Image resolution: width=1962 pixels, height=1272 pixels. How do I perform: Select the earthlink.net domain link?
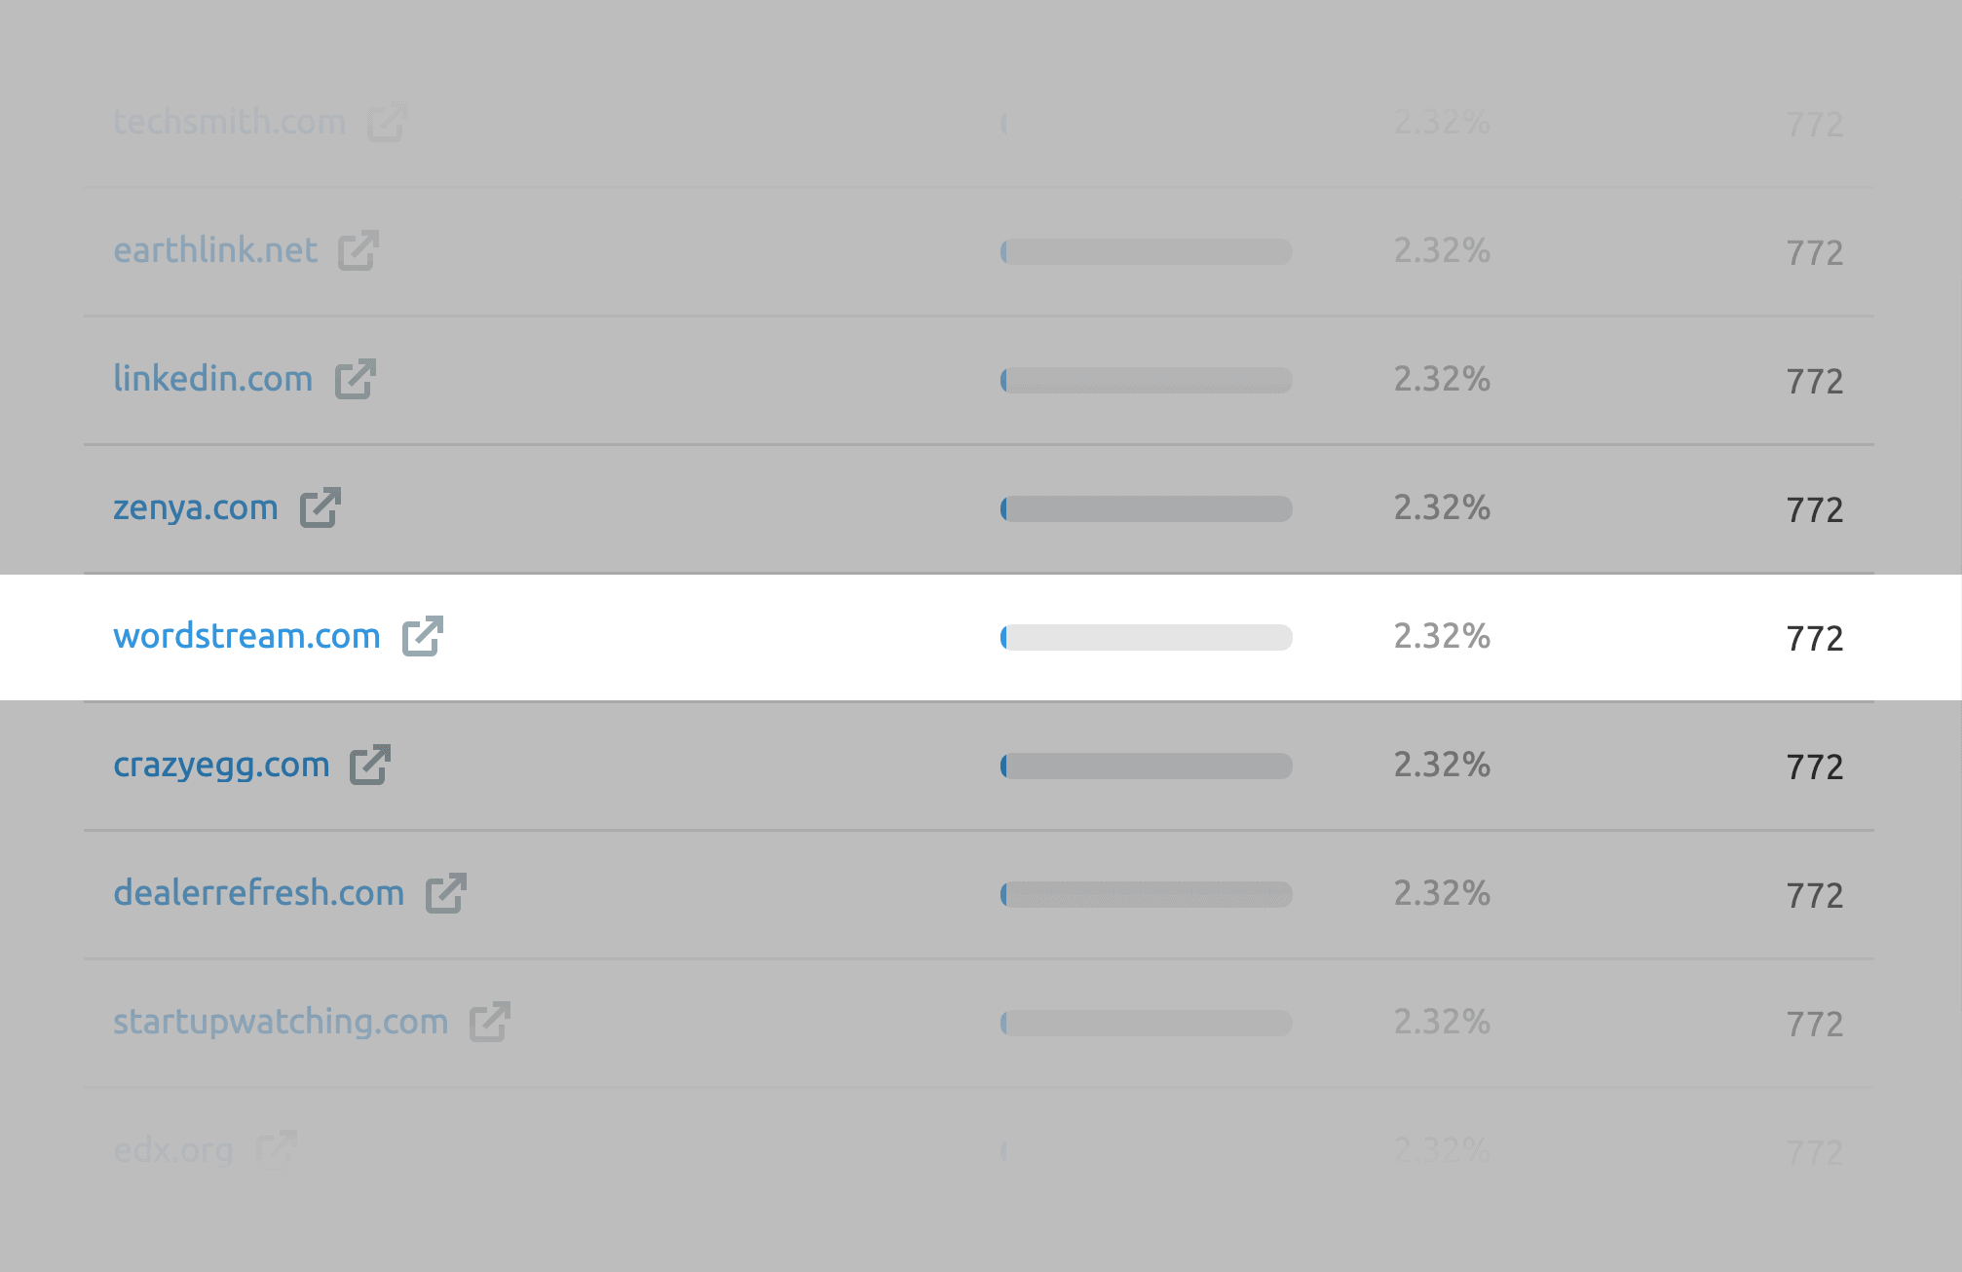(x=215, y=250)
